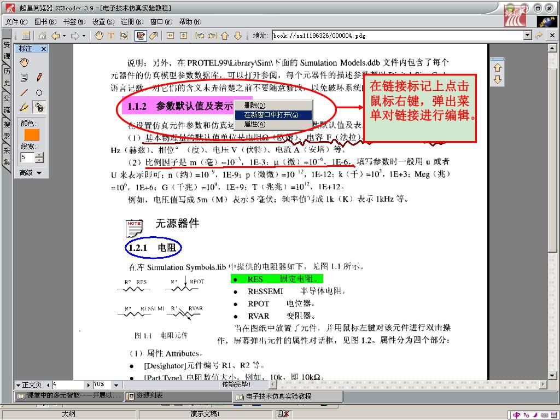This screenshot has width=560, height=420.
Task: Click next page arrow in status bar
Action: point(89,385)
